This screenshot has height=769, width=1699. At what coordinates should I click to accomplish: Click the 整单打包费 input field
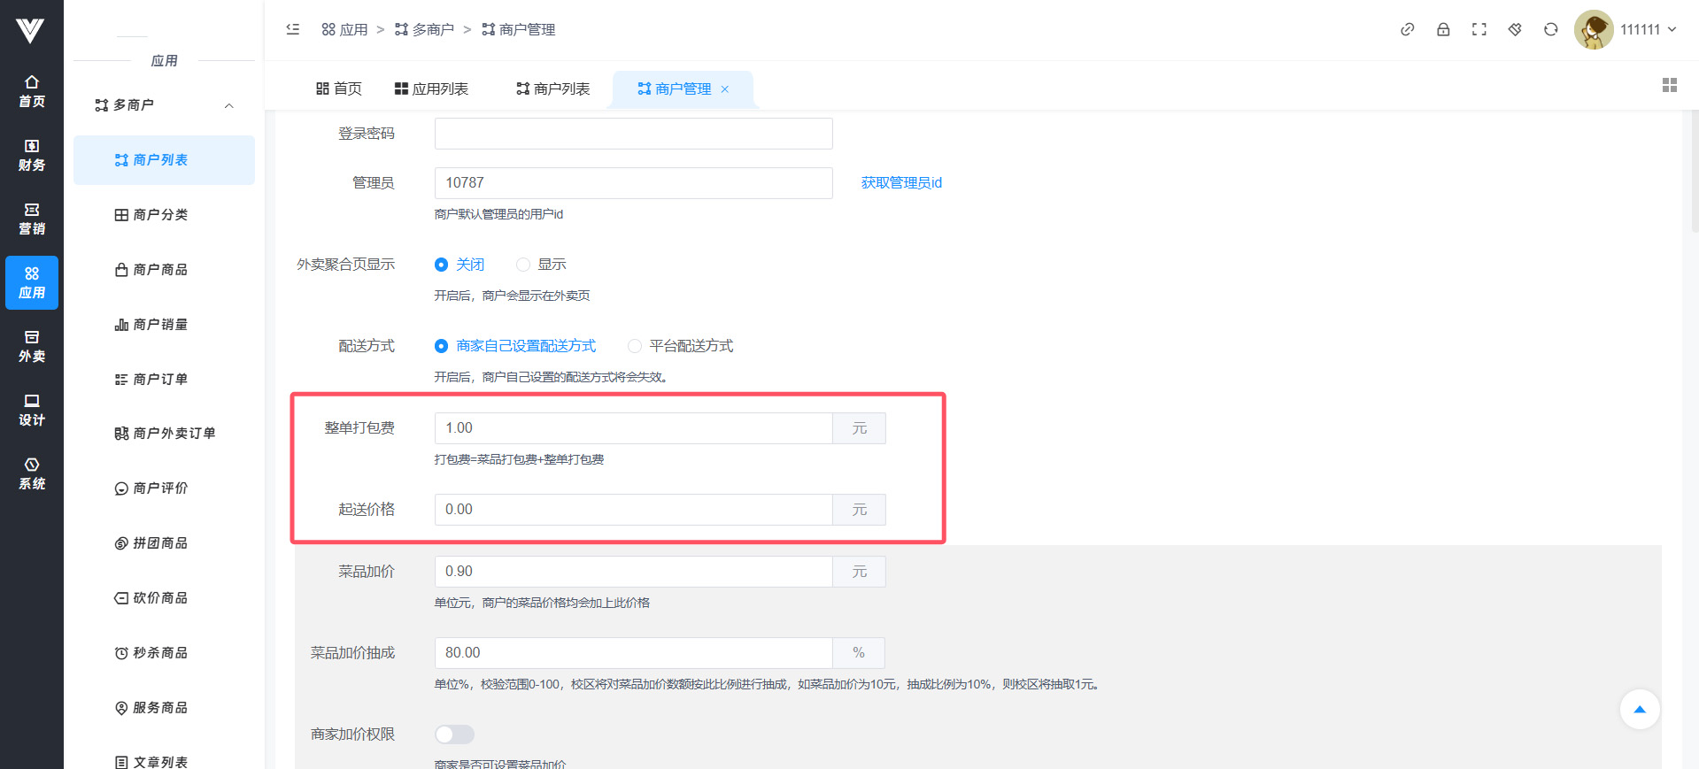(633, 428)
